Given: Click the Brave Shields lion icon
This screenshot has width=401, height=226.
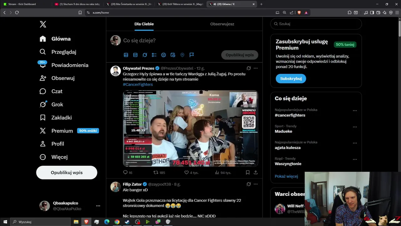Looking at the screenshot, I should point(299,13).
